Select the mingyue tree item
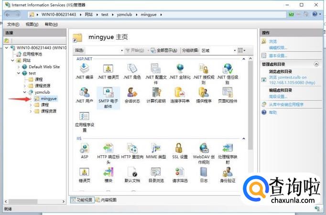326x215 pixels. 49,98
